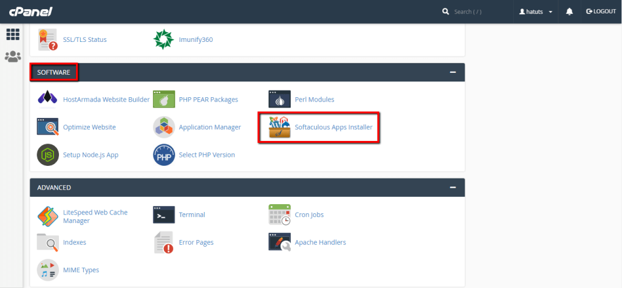
Task: Click the Softaculous Apps Installer box icon
Action: point(279,127)
